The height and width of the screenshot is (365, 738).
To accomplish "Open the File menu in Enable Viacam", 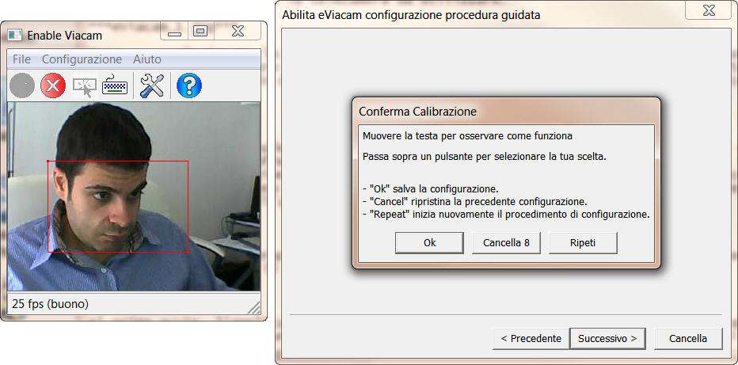I will pos(21,59).
